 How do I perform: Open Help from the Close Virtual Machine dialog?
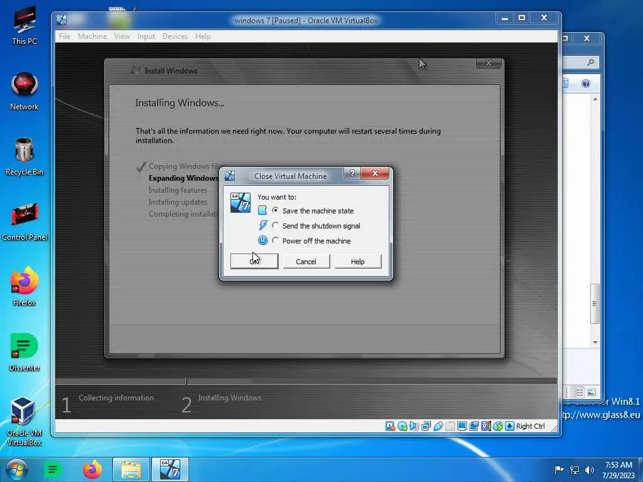[x=357, y=262]
